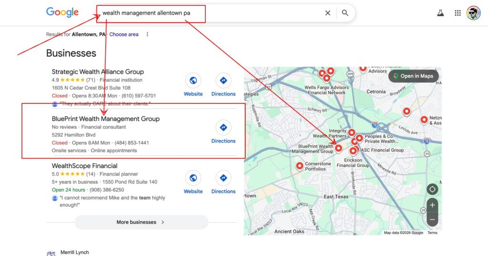Image resolution: width=488 pixels, height=256 pixels.
Task: Zoom in on the map
Action: tap(432, 206)
